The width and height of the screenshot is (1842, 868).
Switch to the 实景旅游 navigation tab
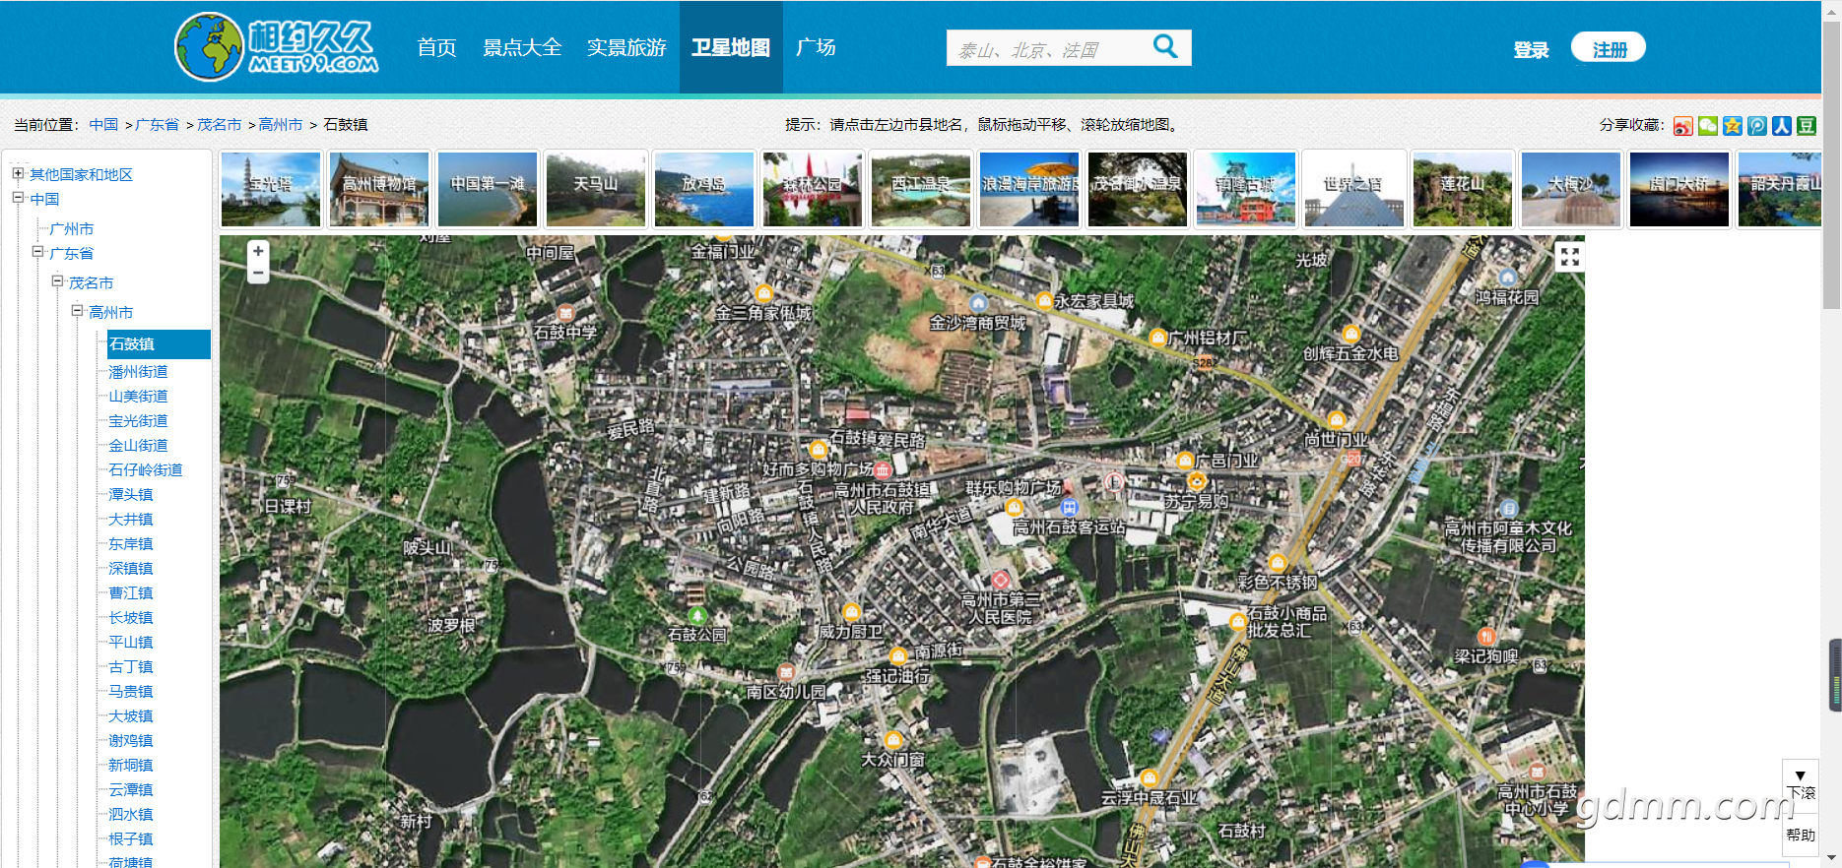coord(626,47)
